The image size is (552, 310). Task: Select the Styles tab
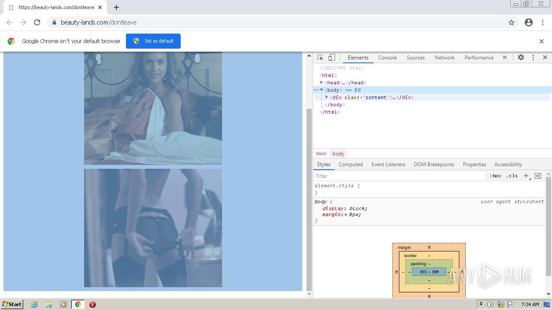[x=323, y=164]
